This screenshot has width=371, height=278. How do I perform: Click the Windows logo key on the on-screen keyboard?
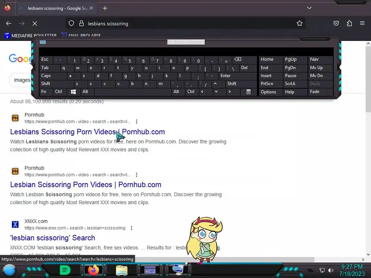73,92
